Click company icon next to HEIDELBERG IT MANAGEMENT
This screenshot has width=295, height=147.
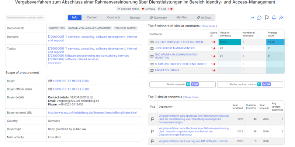pyautogui.click(x=152, y=49)
